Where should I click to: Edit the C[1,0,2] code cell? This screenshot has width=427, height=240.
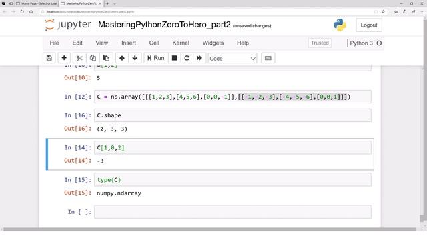click(x=233, y=147)
